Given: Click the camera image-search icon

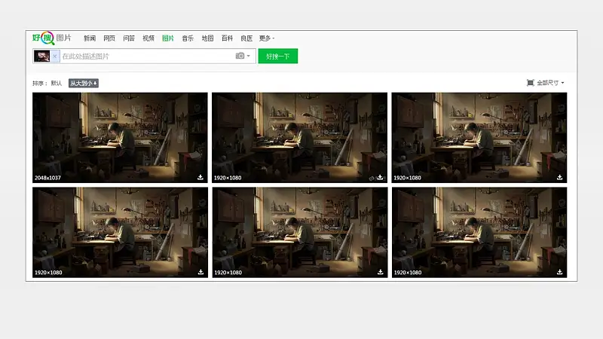Looking at the screenshot, I should point(240,56).
